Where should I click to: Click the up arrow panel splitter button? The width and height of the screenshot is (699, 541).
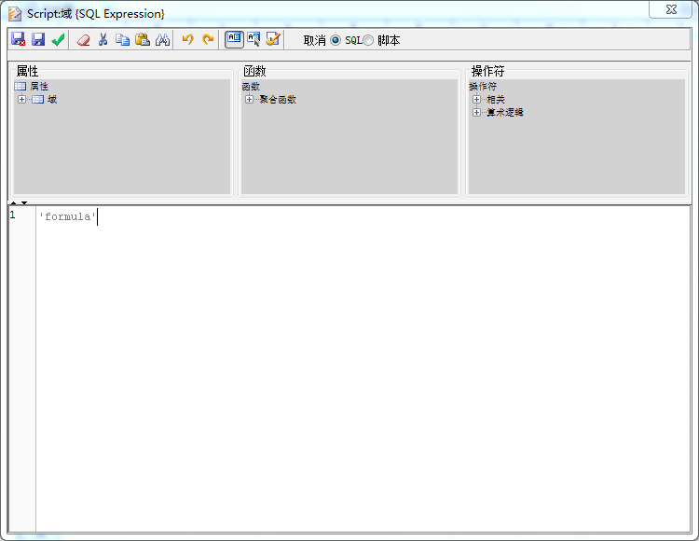coord(13,203)
